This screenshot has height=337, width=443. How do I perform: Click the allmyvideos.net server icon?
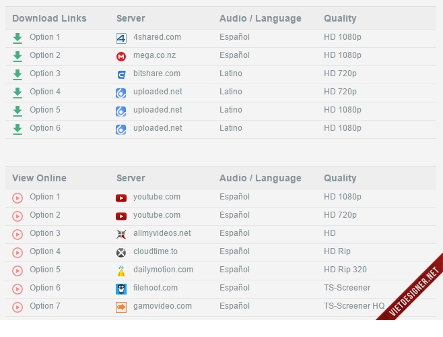[121, 235]
